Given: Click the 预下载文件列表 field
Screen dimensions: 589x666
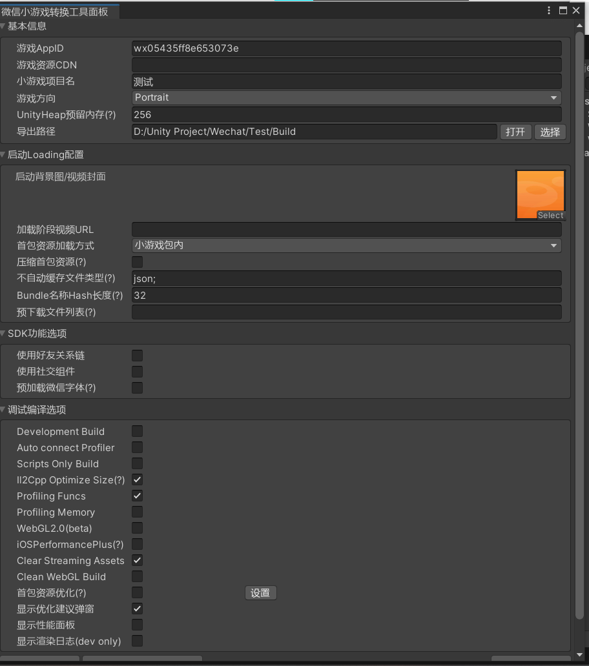Looking at the screenshot, I should (x=346, y=312).
